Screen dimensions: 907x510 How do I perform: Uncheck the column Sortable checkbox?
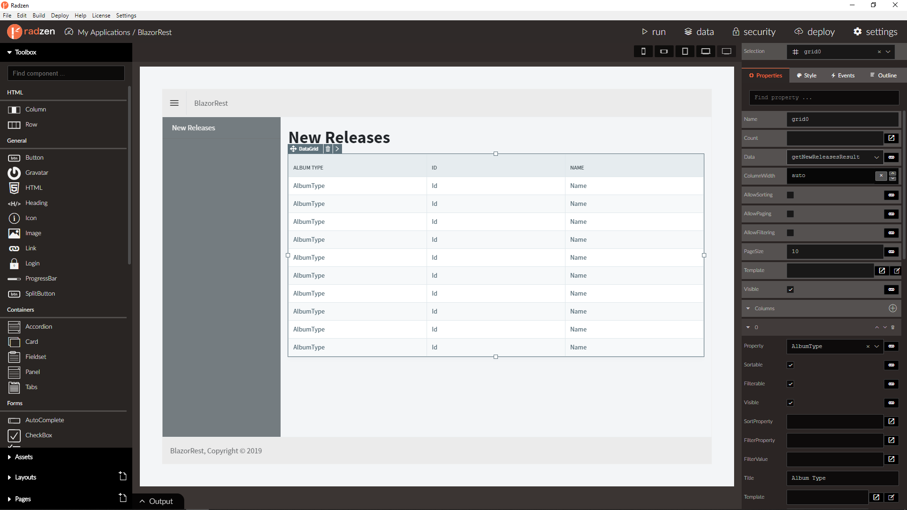click(790, 365)
